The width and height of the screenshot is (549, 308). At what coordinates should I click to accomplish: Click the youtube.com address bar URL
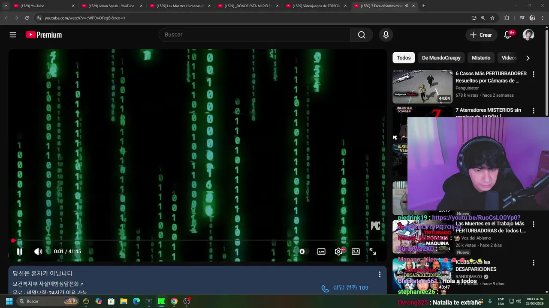click(85, 18)
